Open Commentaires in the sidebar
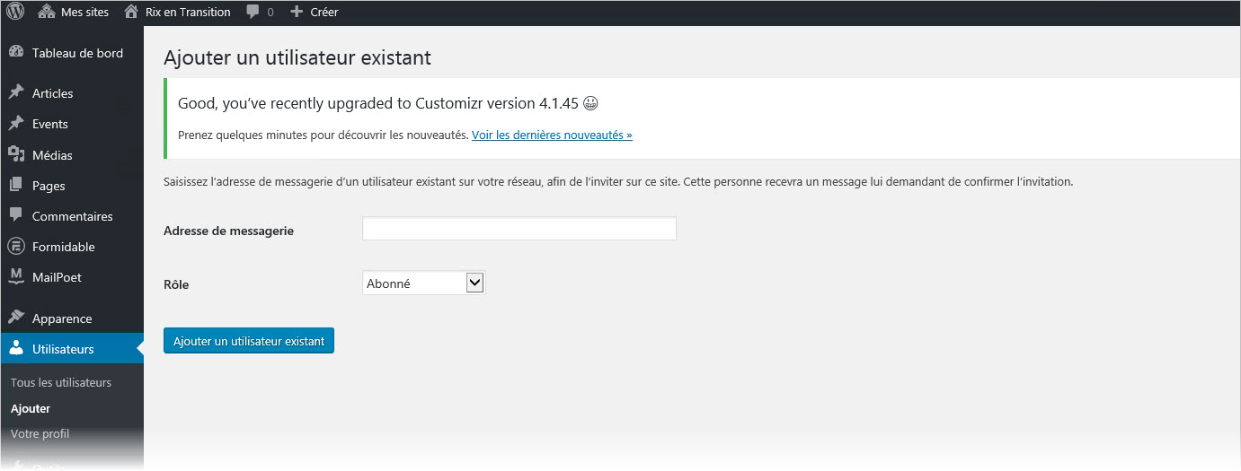Viewport: 1241px width, 471px height. 72,216
